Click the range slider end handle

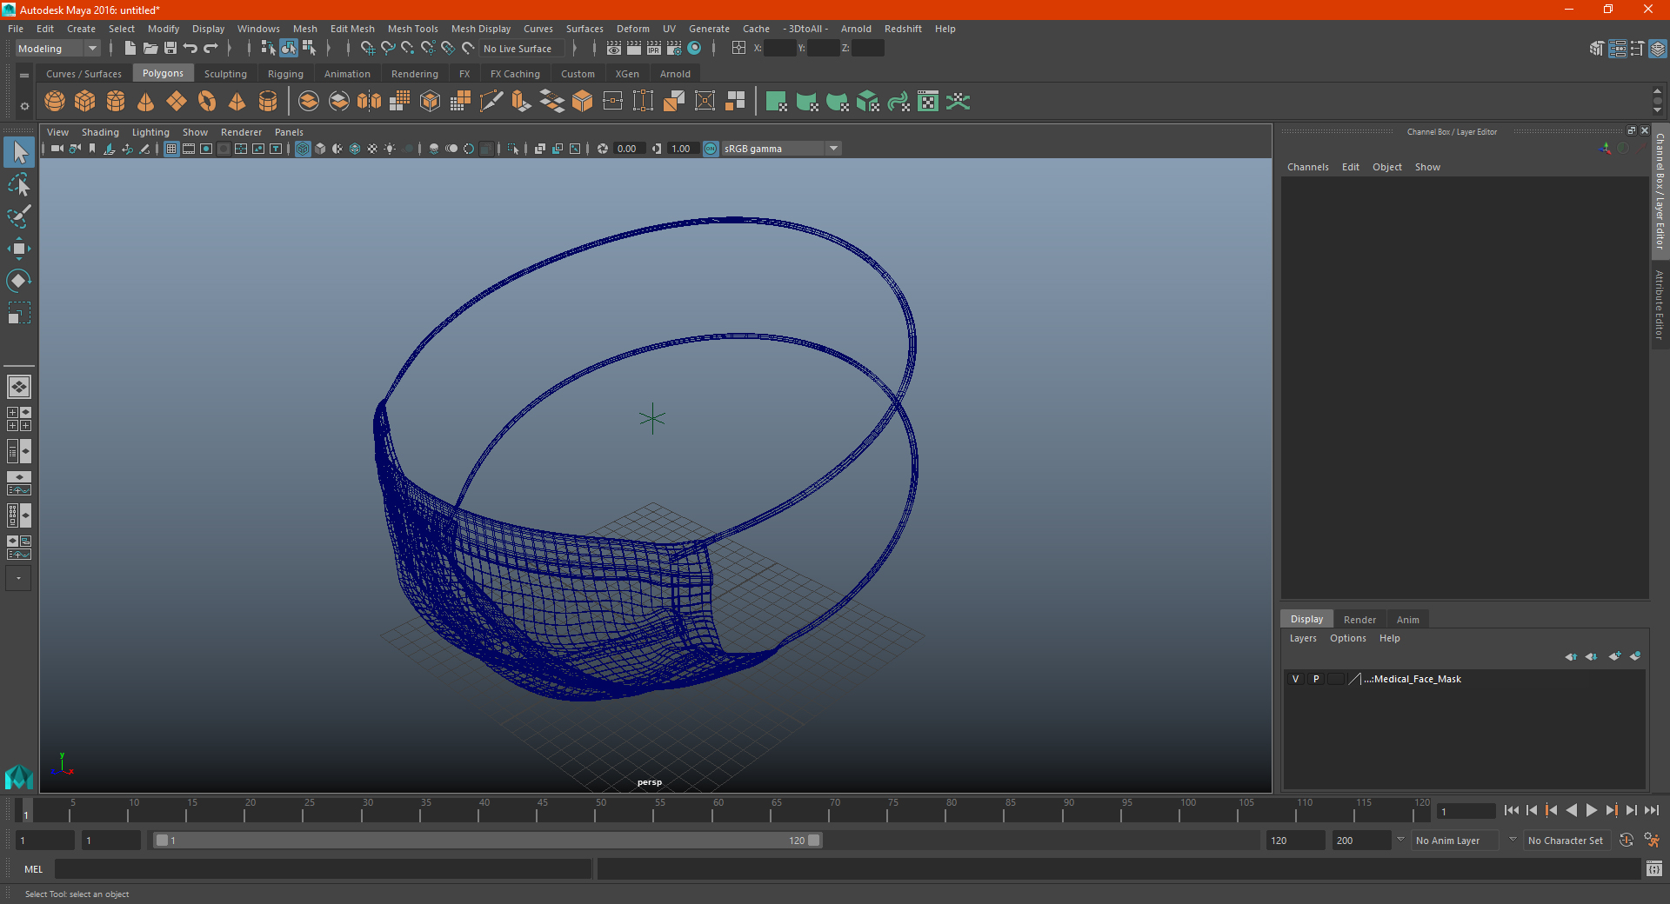pos(813,841)
